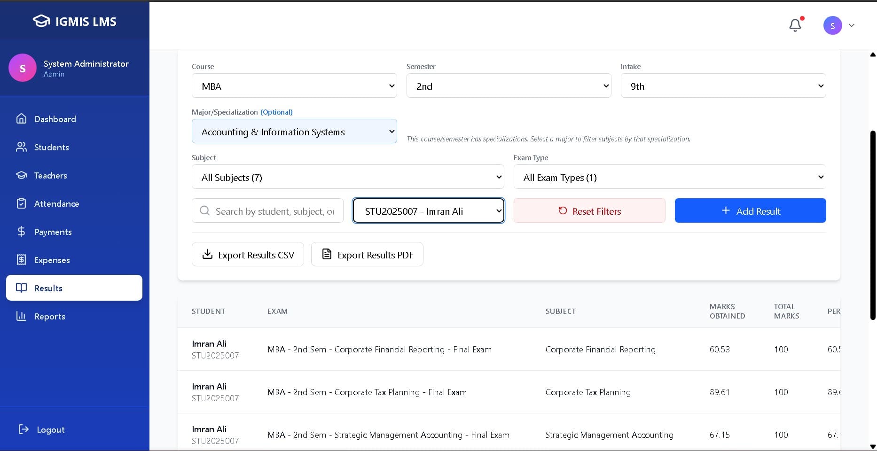Click the Reports bar chart icon

[x=21, y=316]
